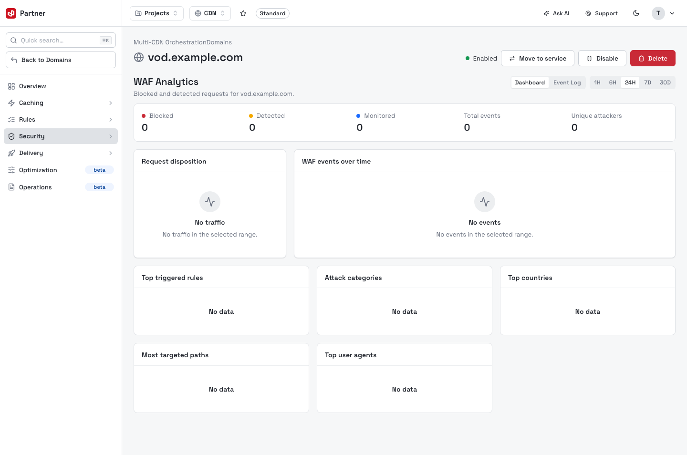687x455 pixels.
Task: Click the Most targeted paths heading
Action: click(x=175, y=355)
